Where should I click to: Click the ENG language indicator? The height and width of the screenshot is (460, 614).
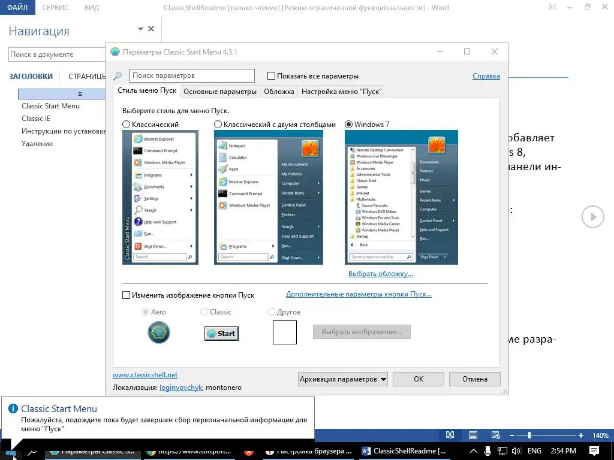click(x=534, y=451)
